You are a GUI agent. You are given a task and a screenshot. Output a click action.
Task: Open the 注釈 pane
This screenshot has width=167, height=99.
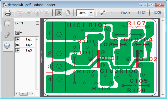click(142, 13)
